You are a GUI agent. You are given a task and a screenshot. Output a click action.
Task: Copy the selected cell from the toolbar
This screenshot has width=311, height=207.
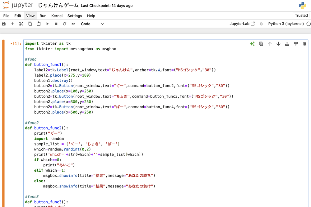click(x=30, y=24)
